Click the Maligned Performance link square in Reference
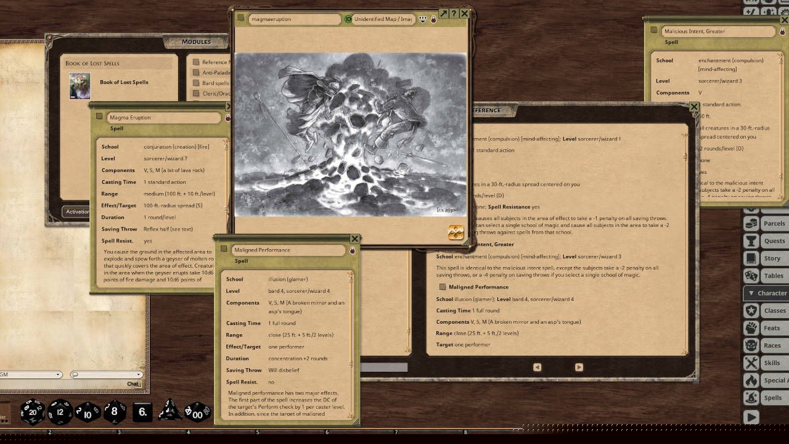789x444 pixels. pos(442,287)
